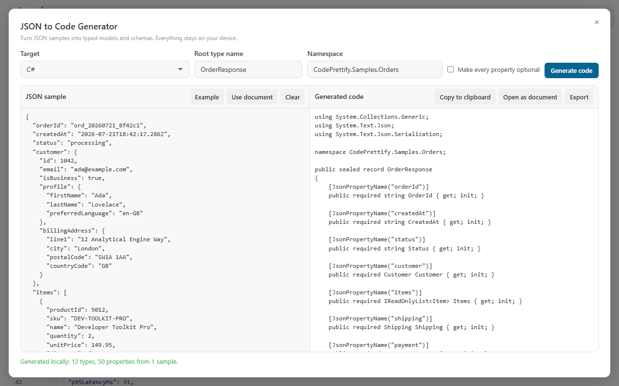Click the "p95LatencyMs" line in background editor
619x386 pixels.
101,382
